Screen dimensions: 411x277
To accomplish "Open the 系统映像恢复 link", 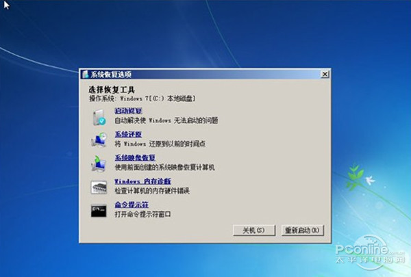I will [x=135, y=157].
